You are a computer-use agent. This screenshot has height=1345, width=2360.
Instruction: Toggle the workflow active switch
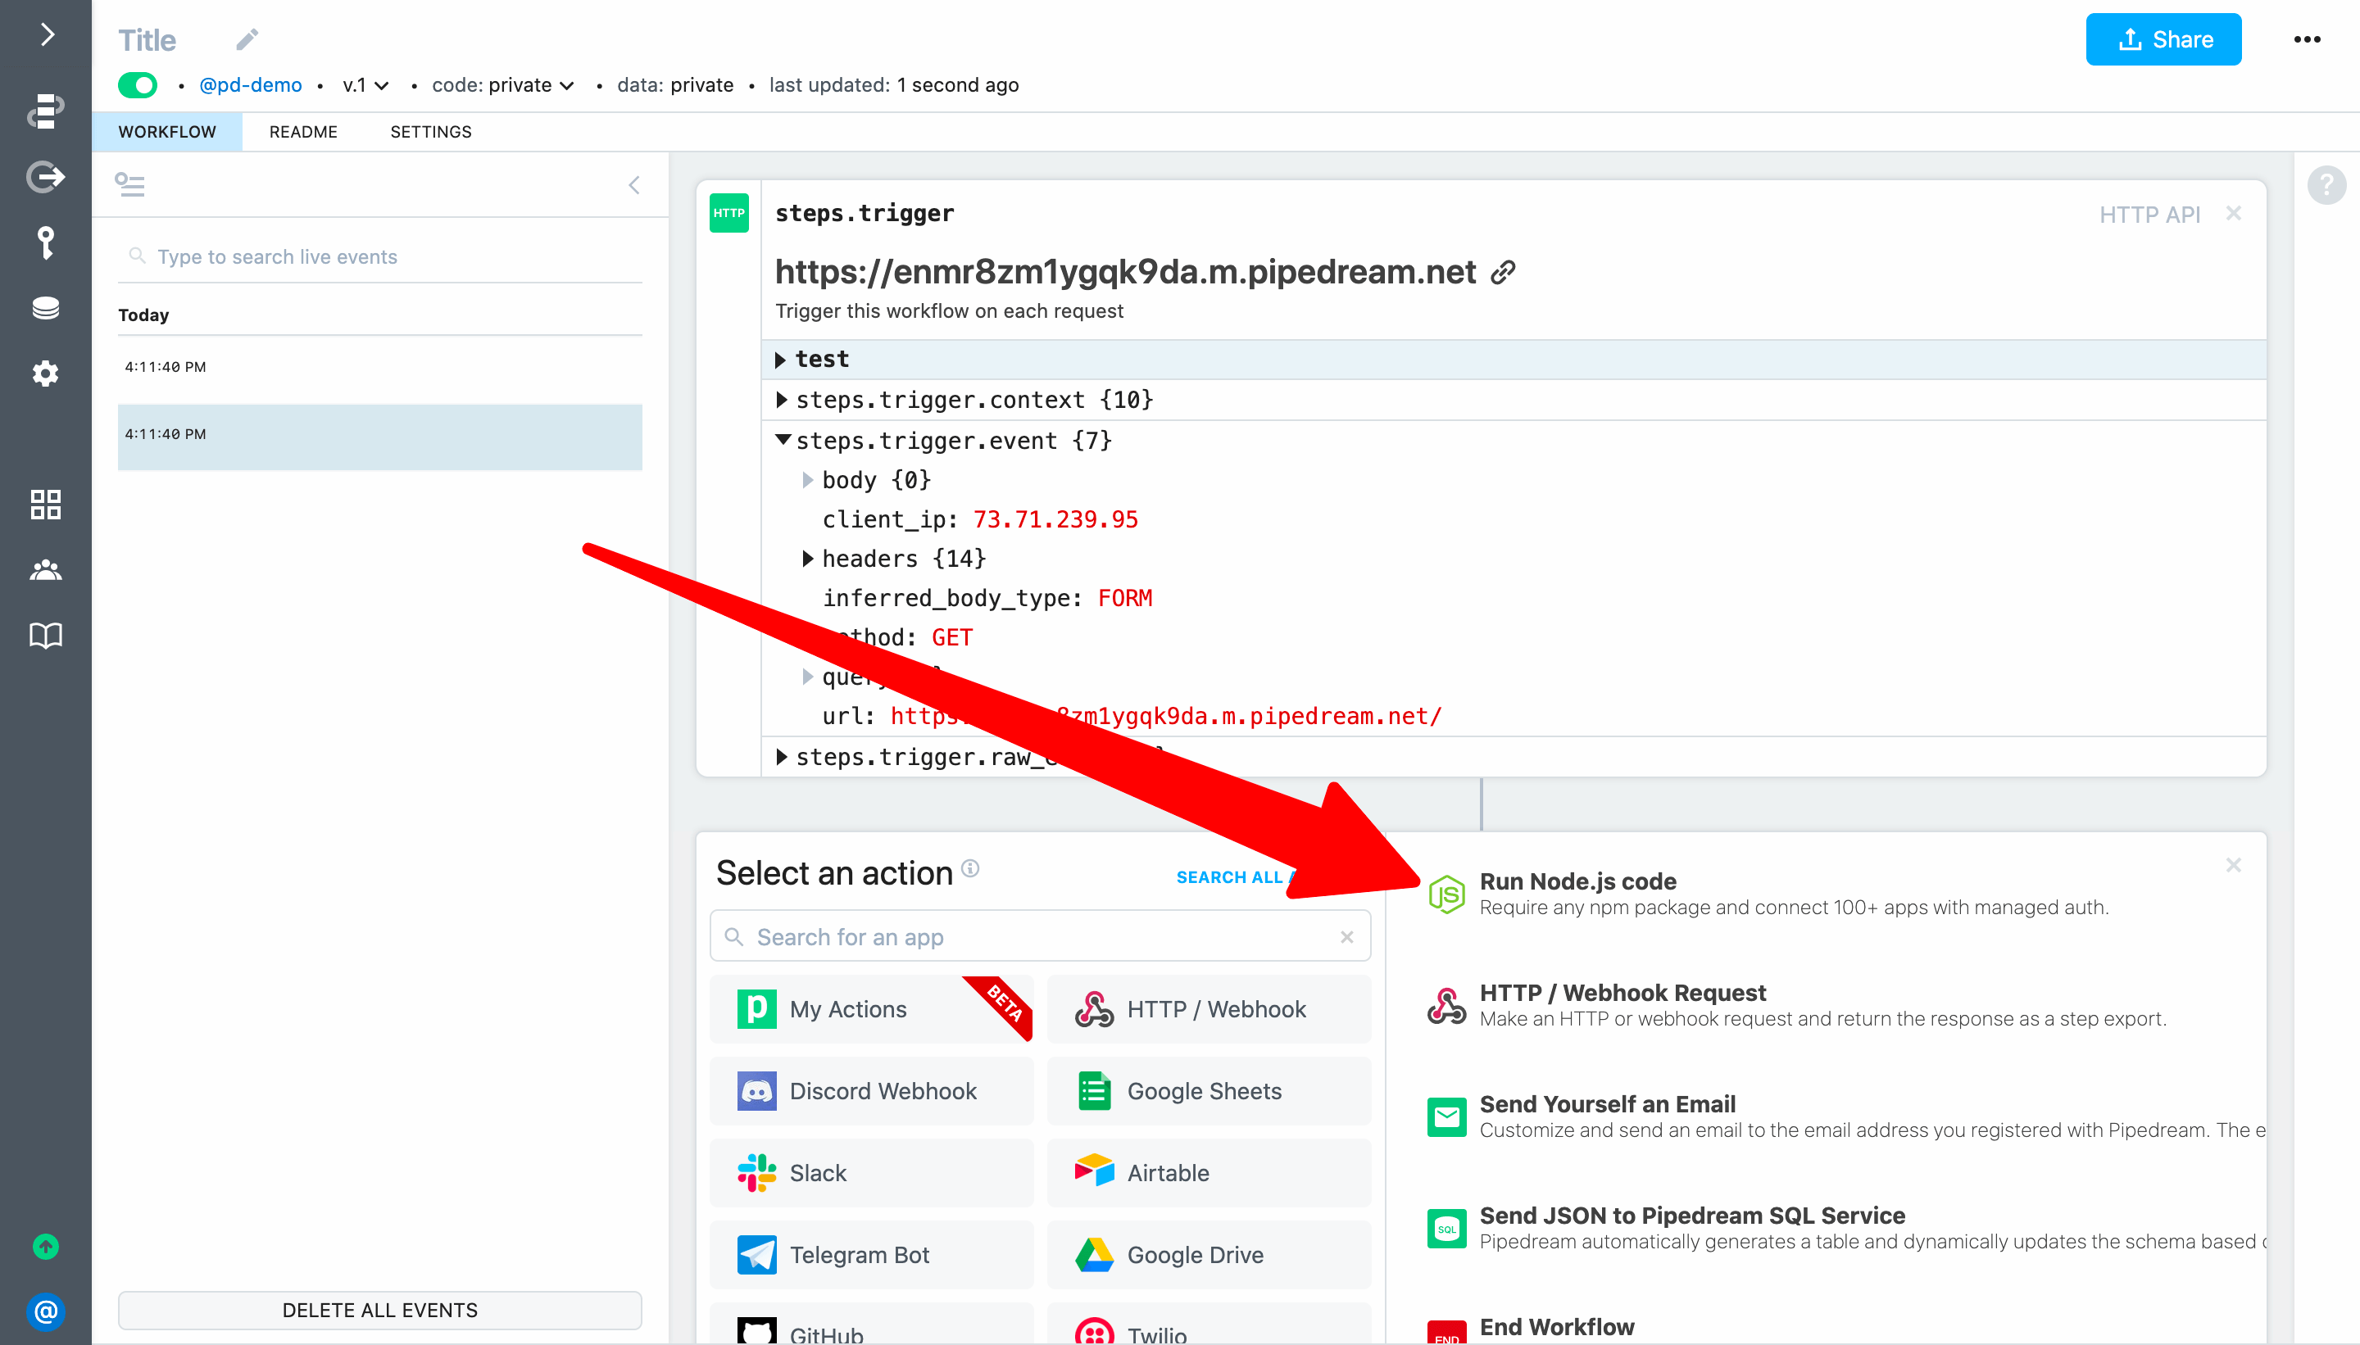coord(138,85)
